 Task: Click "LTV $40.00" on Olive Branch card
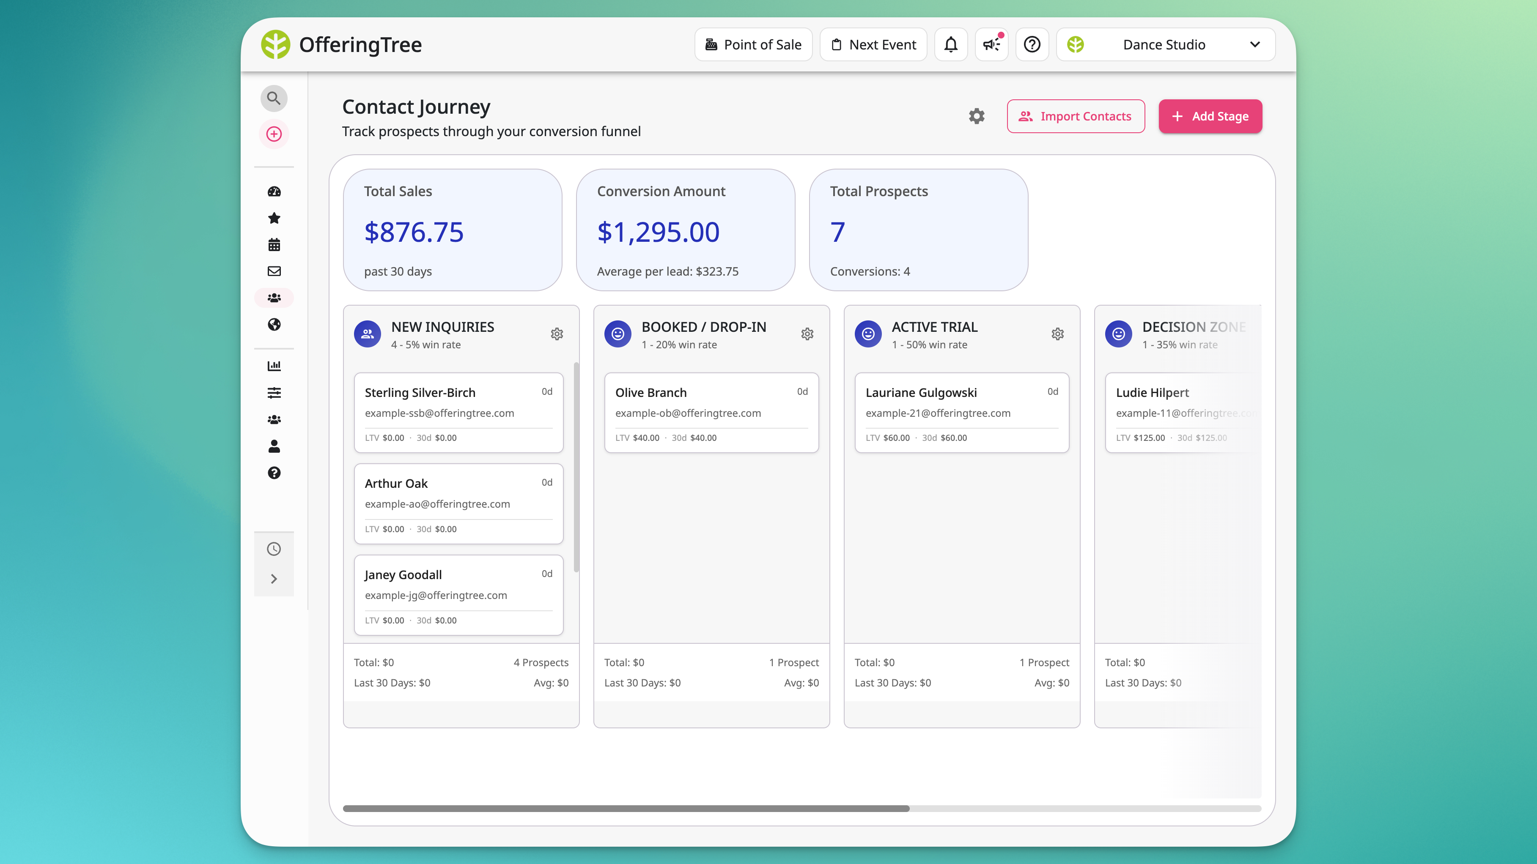pos(637,437)
